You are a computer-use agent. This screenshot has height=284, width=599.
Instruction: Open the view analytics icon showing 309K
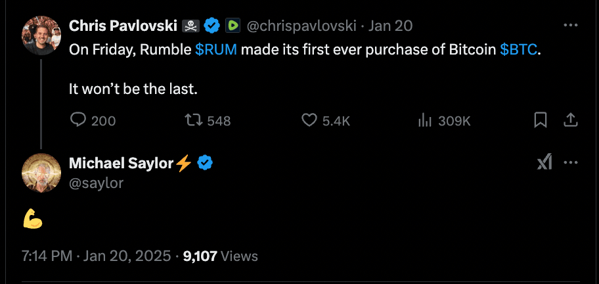425,120
